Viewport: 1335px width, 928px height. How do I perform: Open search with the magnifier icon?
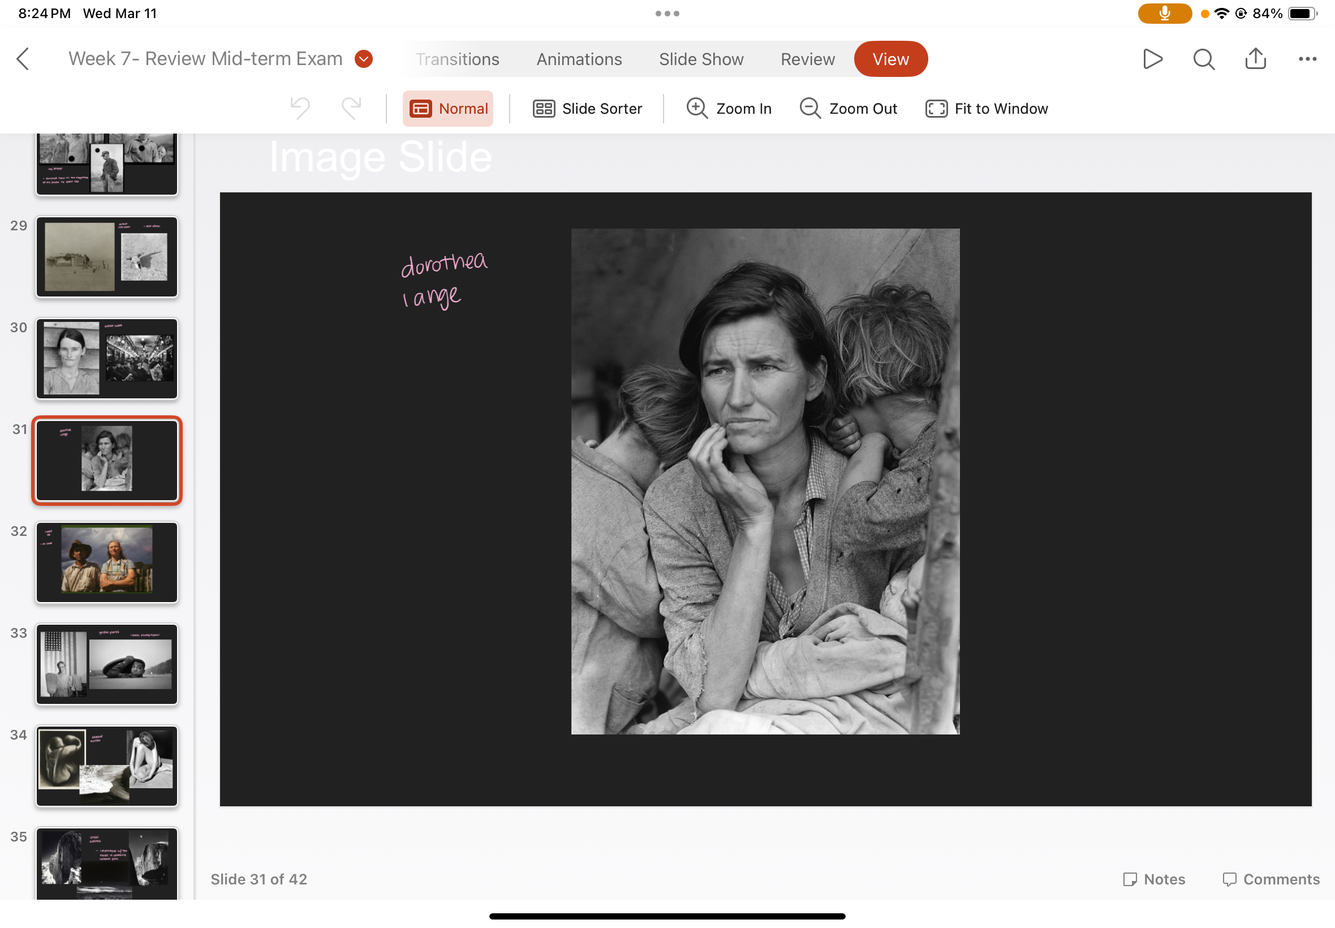click(1204, 59)
